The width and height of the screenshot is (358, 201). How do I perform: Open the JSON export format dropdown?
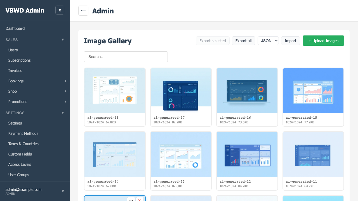click(x=268, y=40)
